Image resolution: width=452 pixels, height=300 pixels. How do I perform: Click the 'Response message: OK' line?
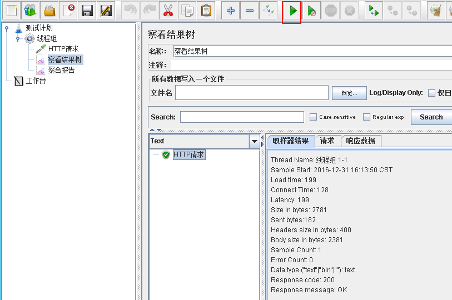pos(309,290)
